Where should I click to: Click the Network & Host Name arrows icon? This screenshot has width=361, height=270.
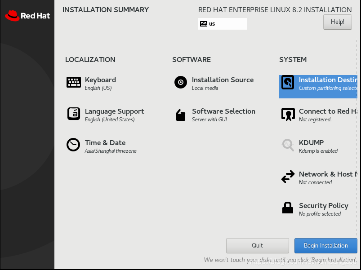(x=288, y=177)
